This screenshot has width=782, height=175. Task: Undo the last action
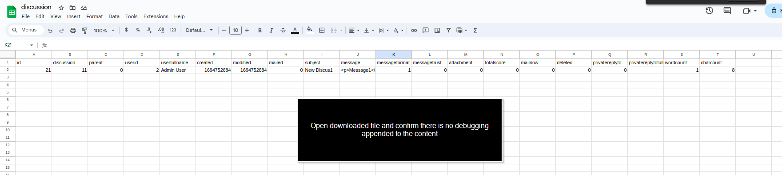pos(50,31)
